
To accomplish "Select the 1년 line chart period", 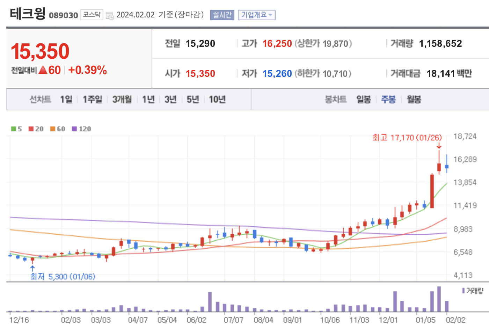I will [x=148, y=100].
